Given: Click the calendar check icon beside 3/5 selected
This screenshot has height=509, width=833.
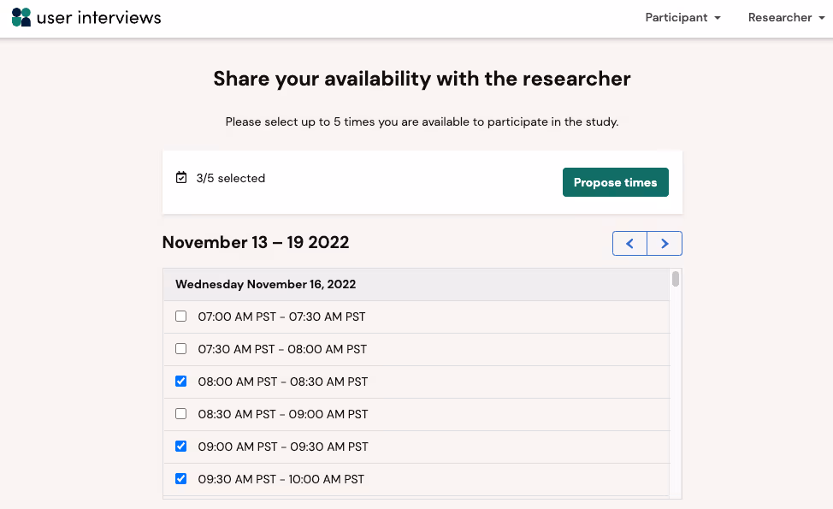Looking at the screenshot, I should click(181, 178).
